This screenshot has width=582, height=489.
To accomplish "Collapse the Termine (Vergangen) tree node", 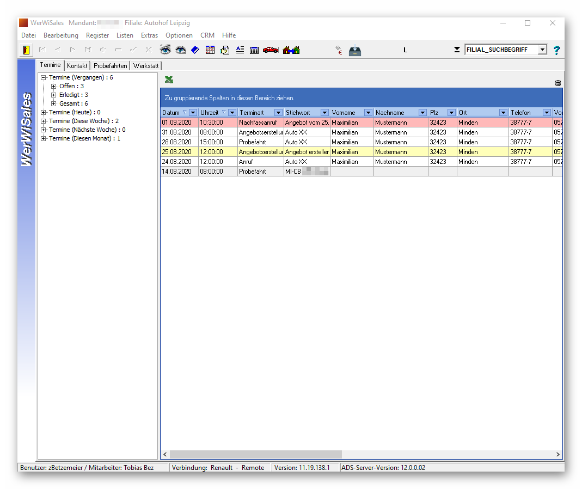I will [x=44, y=78].
